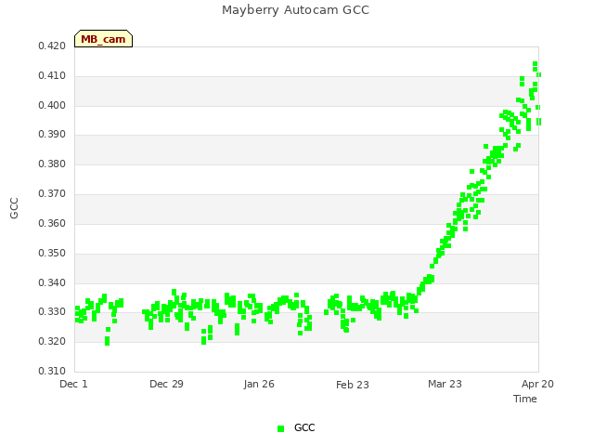The image size is (594, 446).
Task: Click the 0.420 y-axis value
Action: point(52,46)
